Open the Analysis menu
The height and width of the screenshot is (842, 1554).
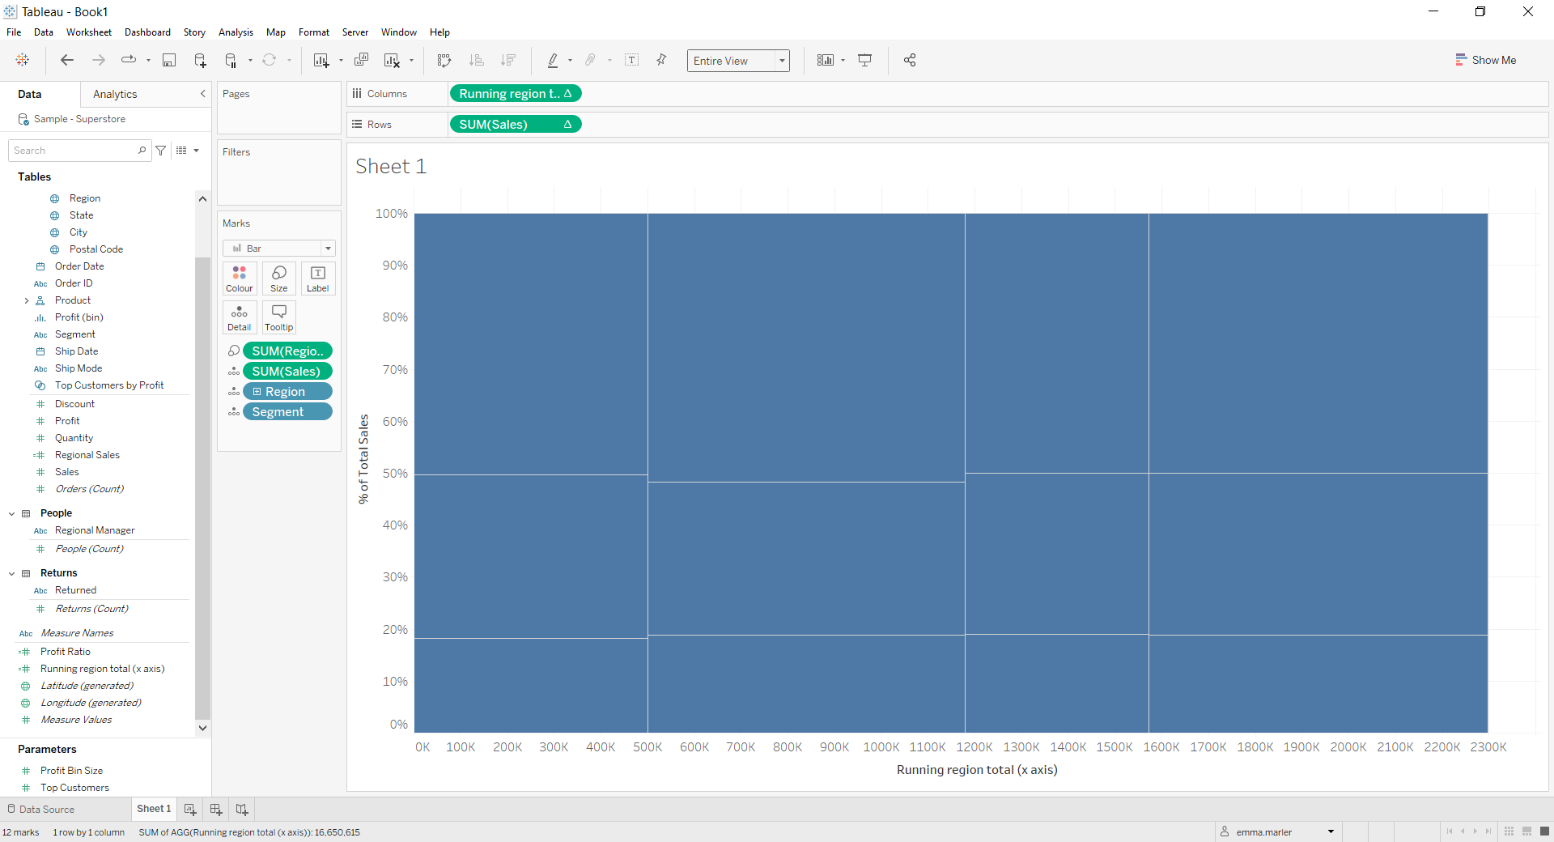[x=235, y=32]
